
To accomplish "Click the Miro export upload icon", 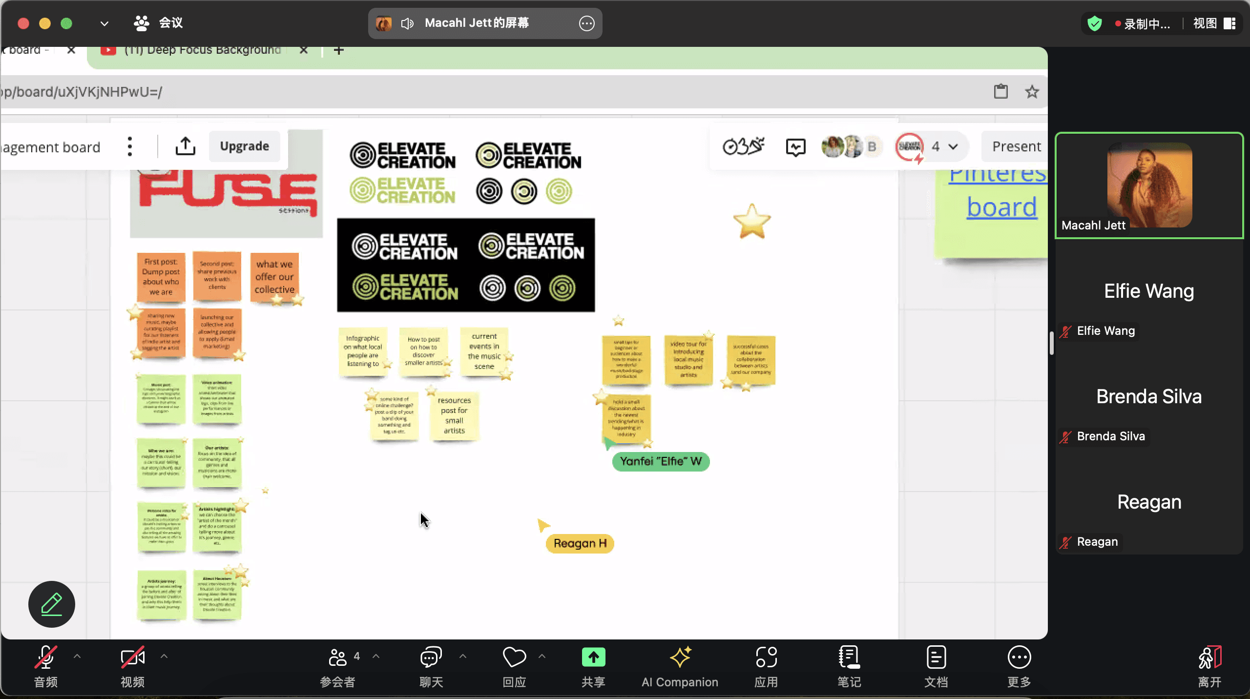I will point(185,146).
